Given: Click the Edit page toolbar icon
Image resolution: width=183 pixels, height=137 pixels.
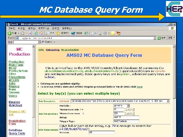Looking at the screenshot, I should click(105, 33).
